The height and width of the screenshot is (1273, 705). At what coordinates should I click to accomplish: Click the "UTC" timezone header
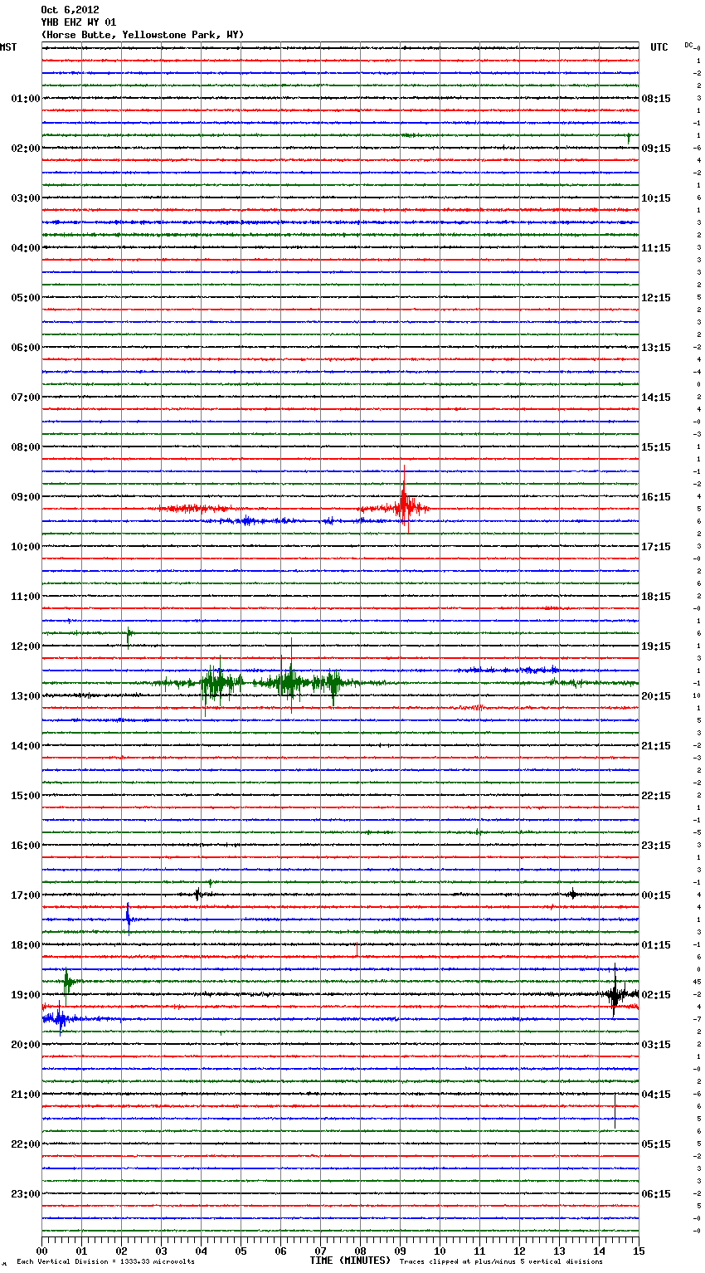point(659,47)
